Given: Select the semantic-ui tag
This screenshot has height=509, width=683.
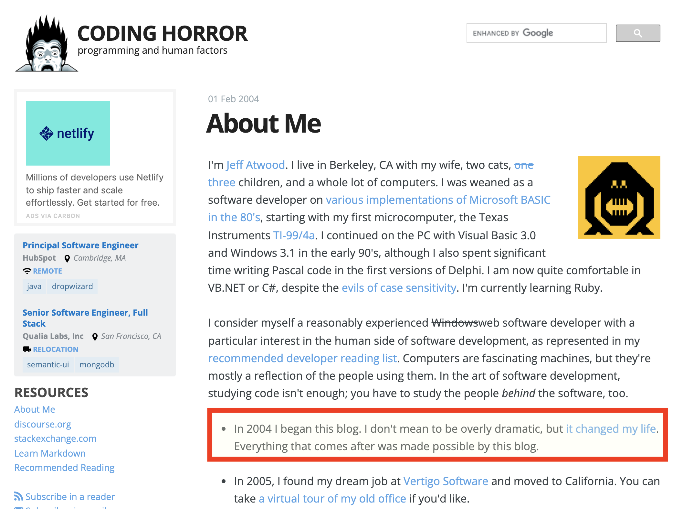Looking at the screenshot, I should [48, 365].
